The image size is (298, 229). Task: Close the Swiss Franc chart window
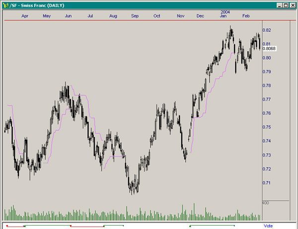tap(293, 5)
